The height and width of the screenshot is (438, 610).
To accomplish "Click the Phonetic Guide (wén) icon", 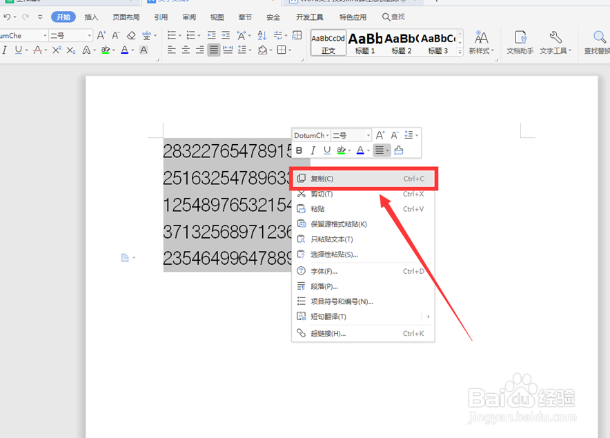I will (x=147, y=35).
